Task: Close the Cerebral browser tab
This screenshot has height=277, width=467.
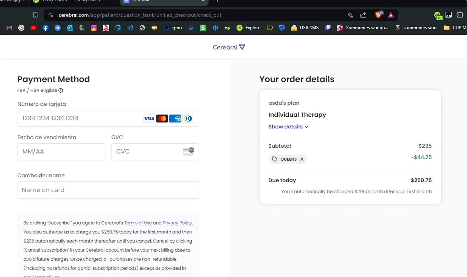Action: pyautogui.click(x=203, y=1)
